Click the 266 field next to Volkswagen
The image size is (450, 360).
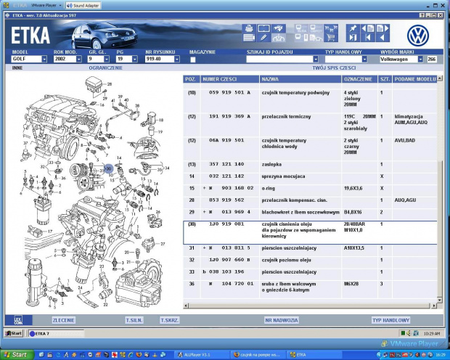[x=432, y=59]
